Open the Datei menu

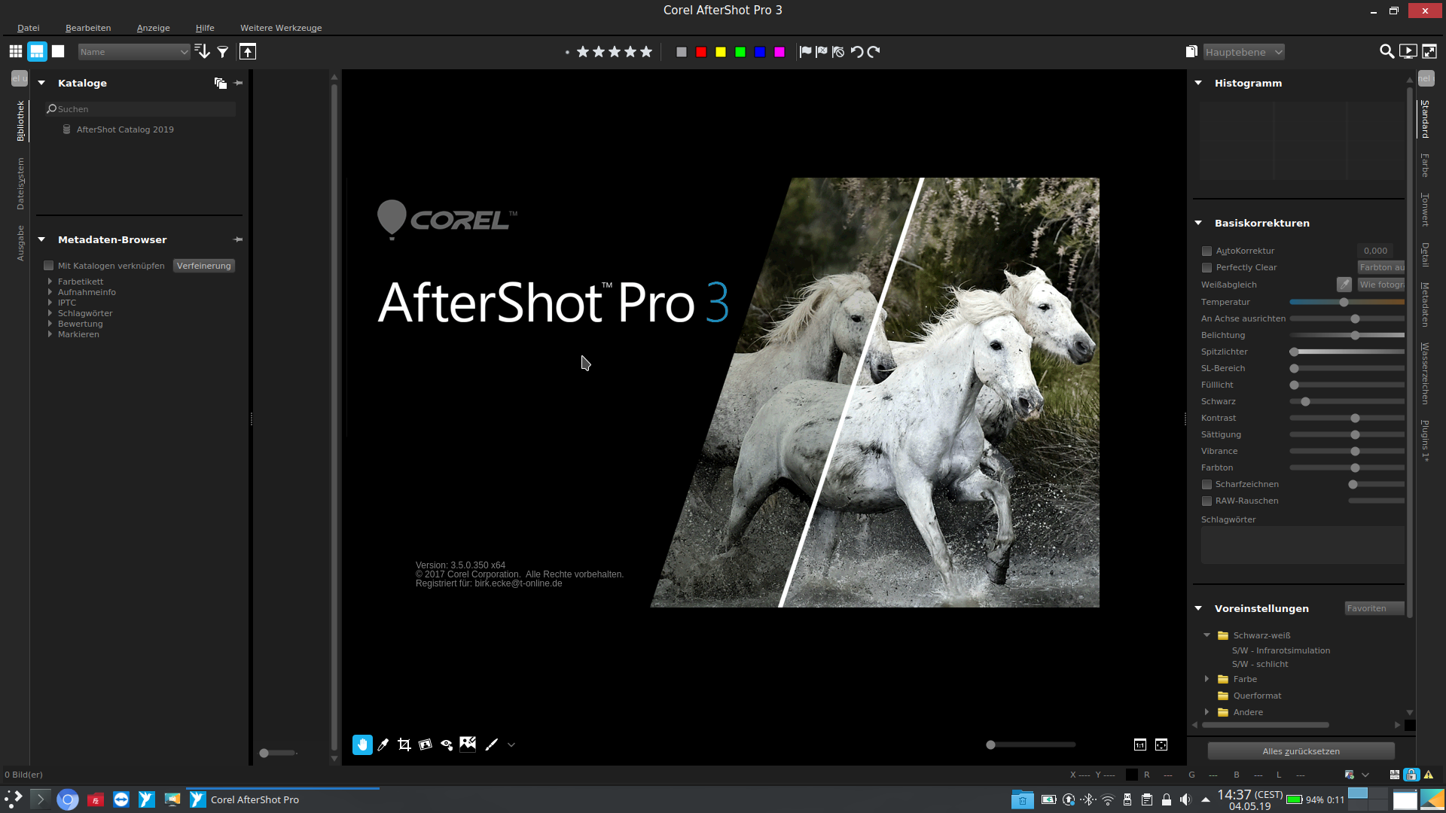(29, 28)
